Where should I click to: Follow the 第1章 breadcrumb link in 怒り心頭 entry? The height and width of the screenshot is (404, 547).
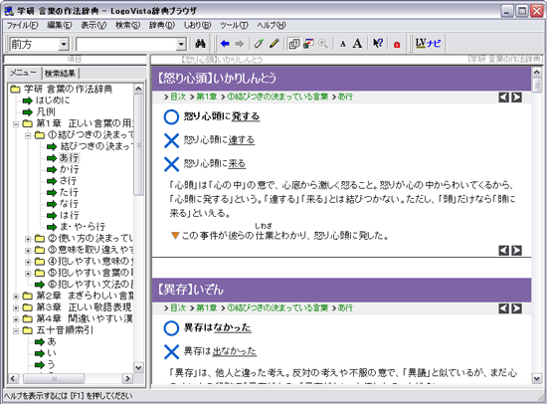tap(207, 97)
